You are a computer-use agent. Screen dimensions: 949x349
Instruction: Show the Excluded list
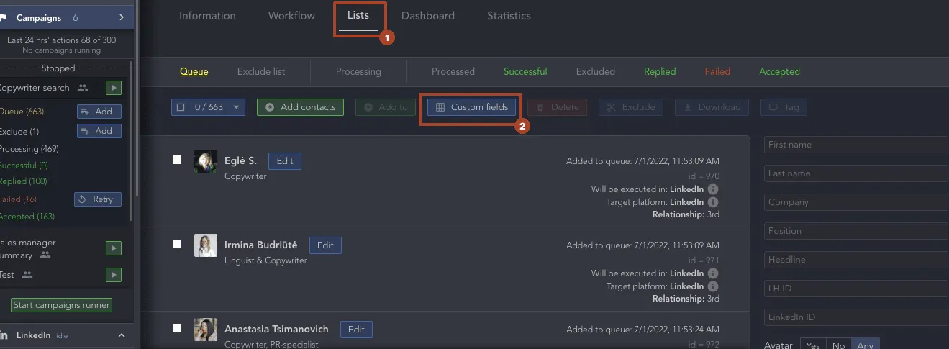pos(596,71)
